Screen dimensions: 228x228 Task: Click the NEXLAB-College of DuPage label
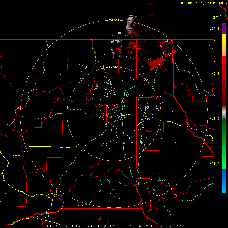click(x=202, y=3)
